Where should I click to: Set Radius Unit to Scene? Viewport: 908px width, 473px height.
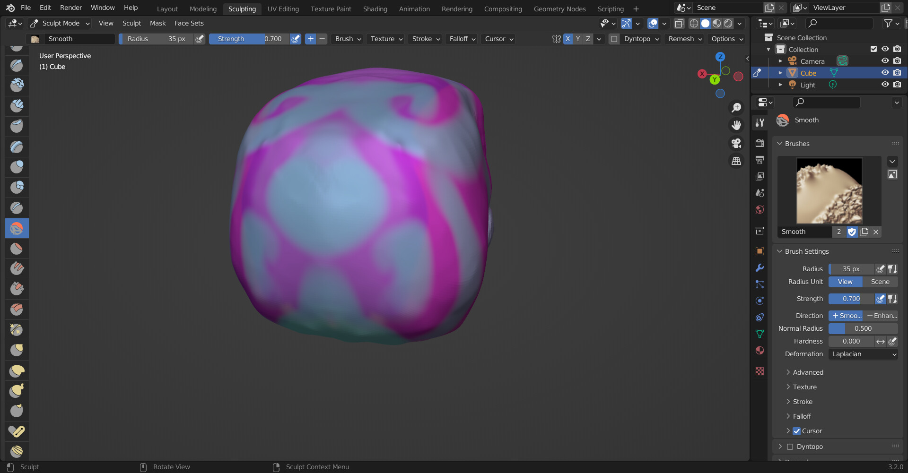point(880,282)
